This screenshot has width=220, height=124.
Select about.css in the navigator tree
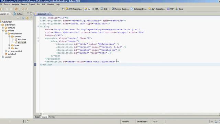pos(22,40)
